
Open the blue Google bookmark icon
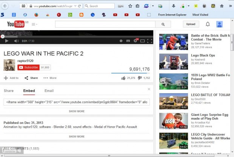click(x=14, y=15)
